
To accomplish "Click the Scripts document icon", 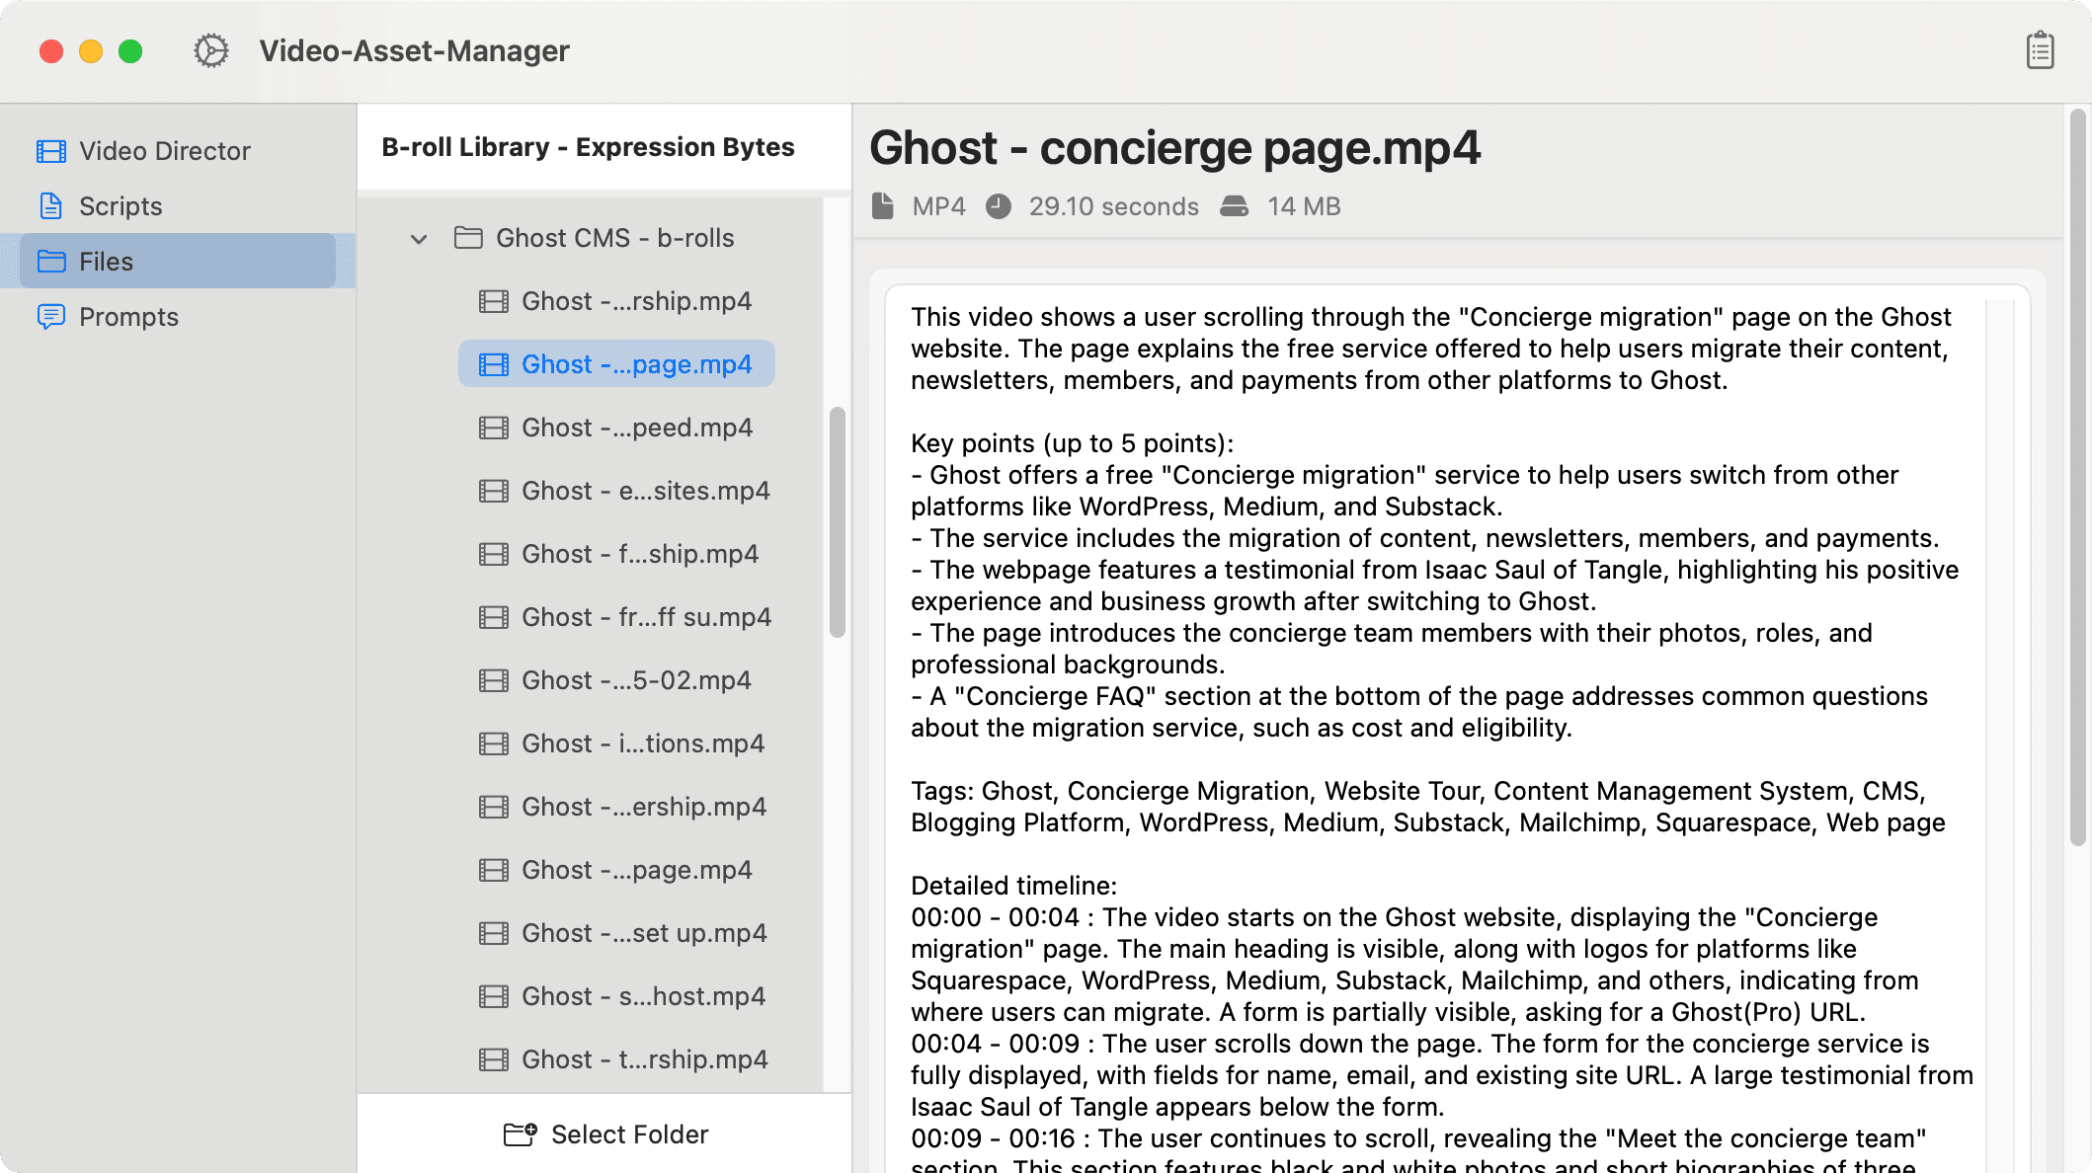I will point(51,206).
